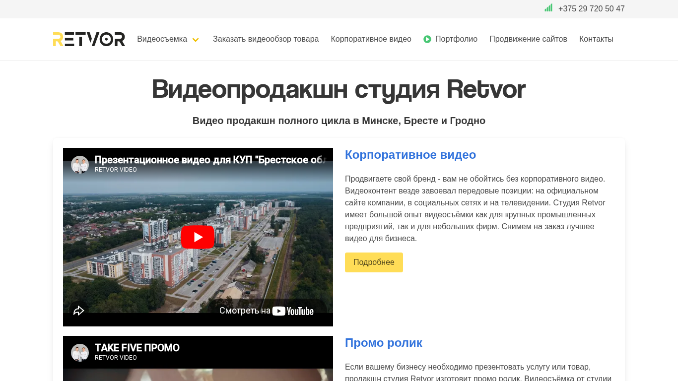Navigate to Продвижение сайтов
The height and width of the screenshot is (381, 678).
coord(528,39)
